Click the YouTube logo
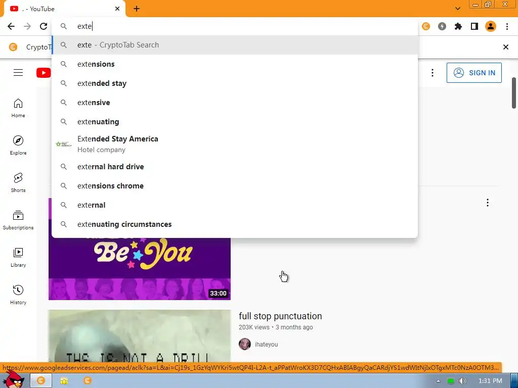This screenshot has height=388, width=518. click(44, 73)
